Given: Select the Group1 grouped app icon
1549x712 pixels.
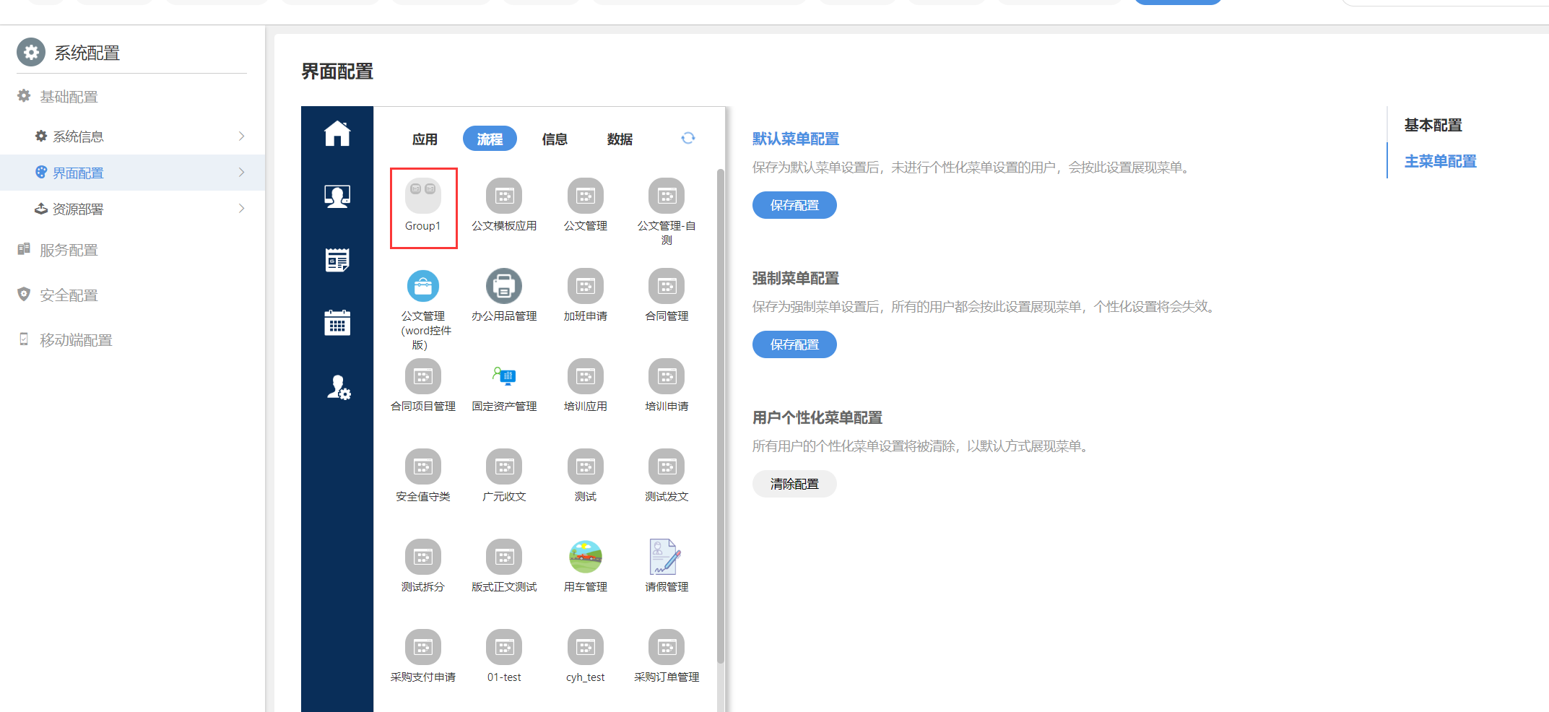Looking at the screenshot, I should pyautogui.click(x=422, y=196).
